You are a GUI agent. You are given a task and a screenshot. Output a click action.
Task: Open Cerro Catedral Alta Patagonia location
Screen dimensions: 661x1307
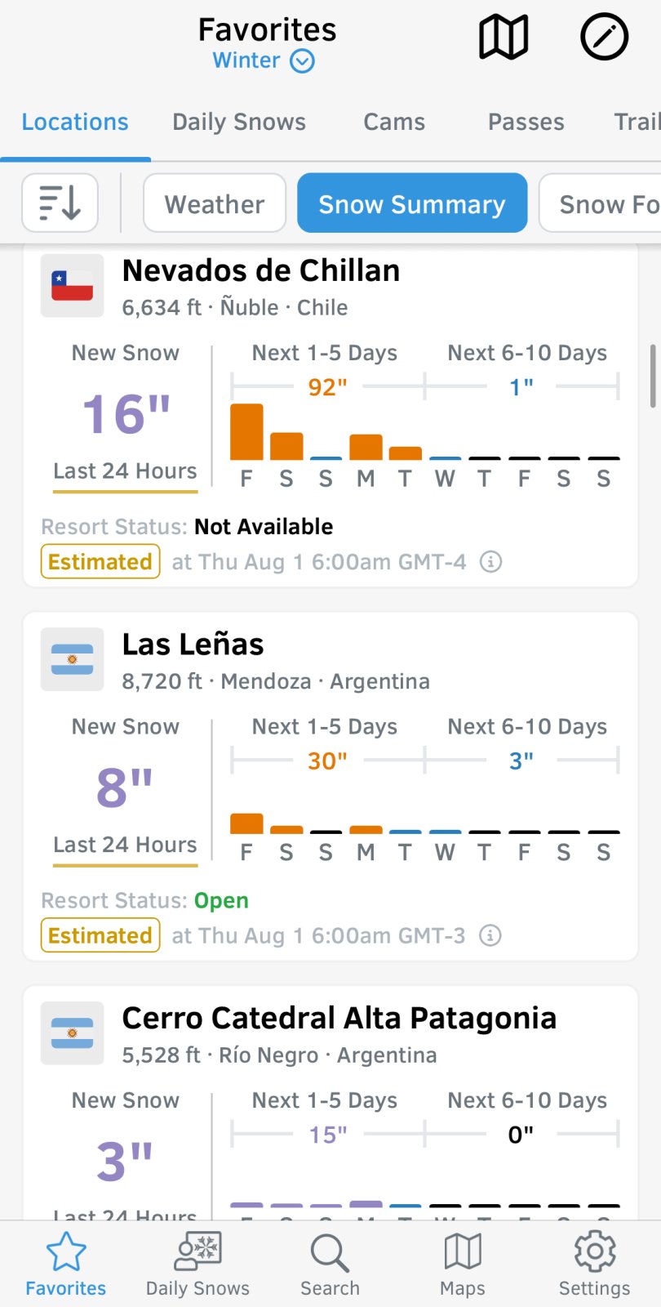[339, 1019]
